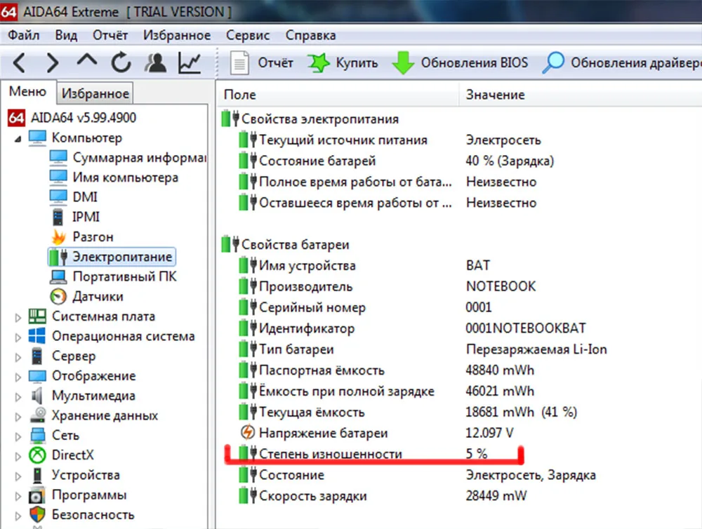Click the DirectX Xbox icon
Viewport: 702px width, 529px height.
click(37, 455)
